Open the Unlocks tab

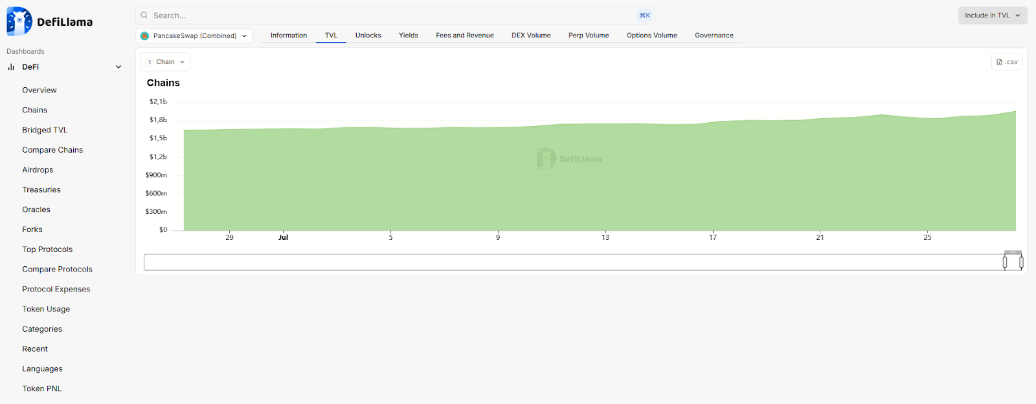click(x=368, y=36)
